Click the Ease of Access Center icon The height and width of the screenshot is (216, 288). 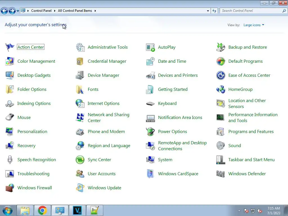tap(221, 75)
